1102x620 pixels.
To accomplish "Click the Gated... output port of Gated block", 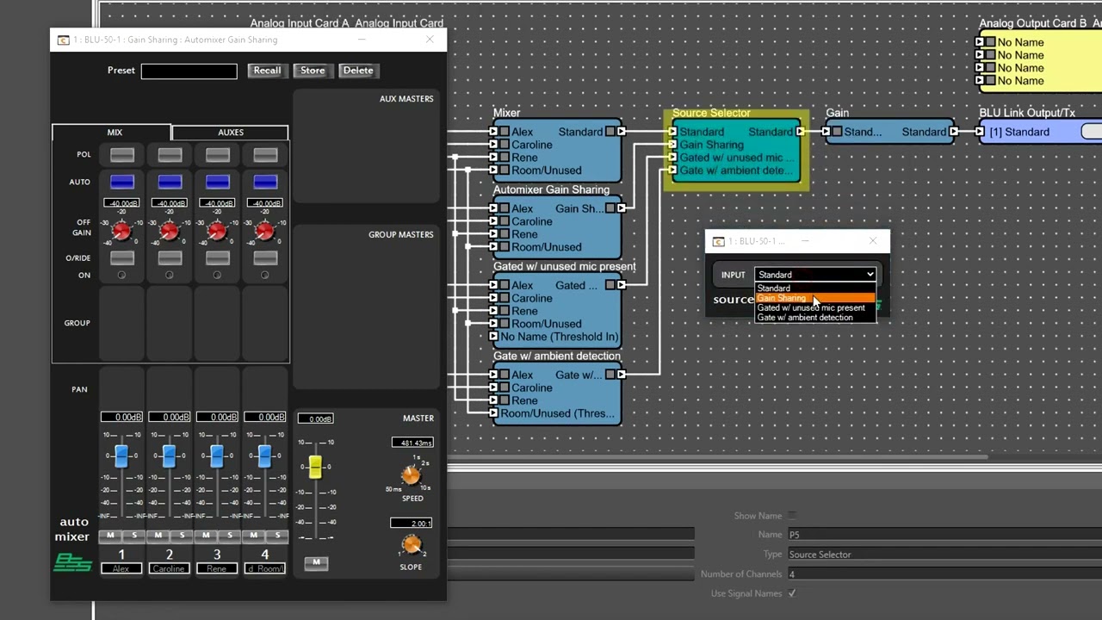I will [x=622, y=285].
